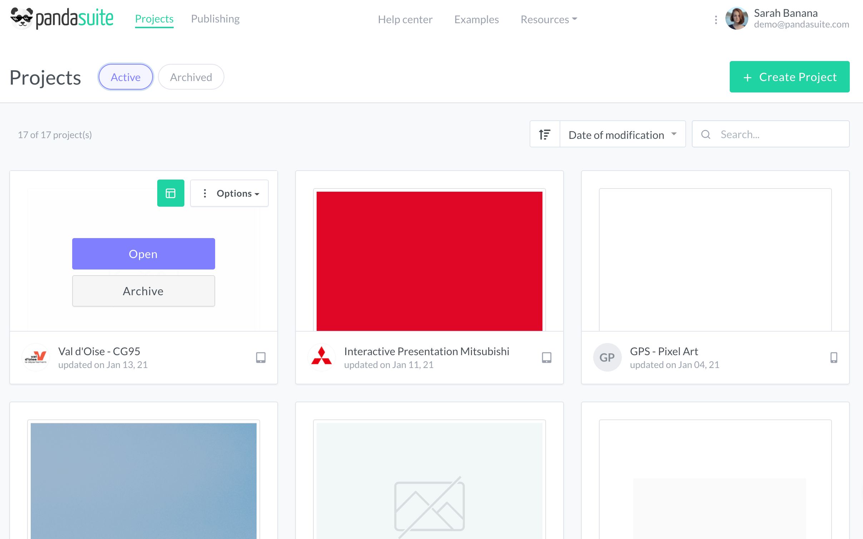Image resolution: width=863 pixels, height=539 pixels.
Task: Archive the Val d'Oise project
Action: pos(143,291)
